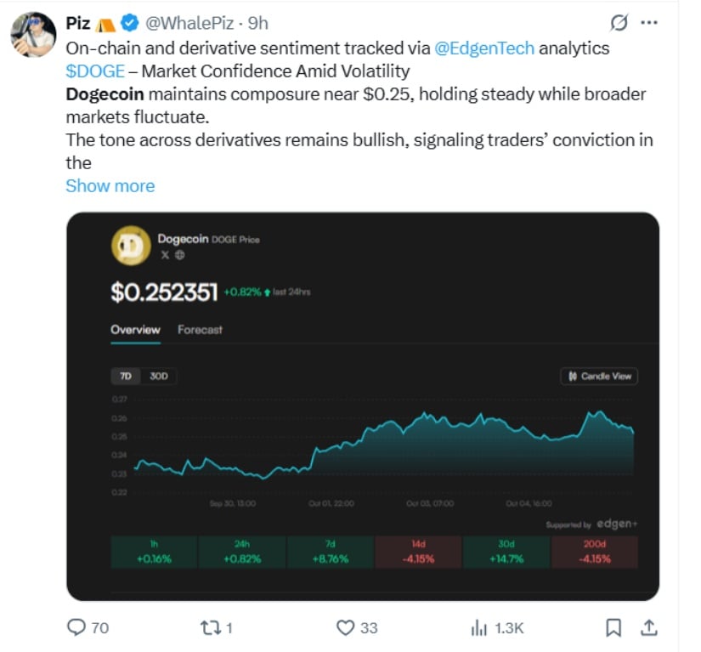Click the reply comment icon

tap(77, 627)
